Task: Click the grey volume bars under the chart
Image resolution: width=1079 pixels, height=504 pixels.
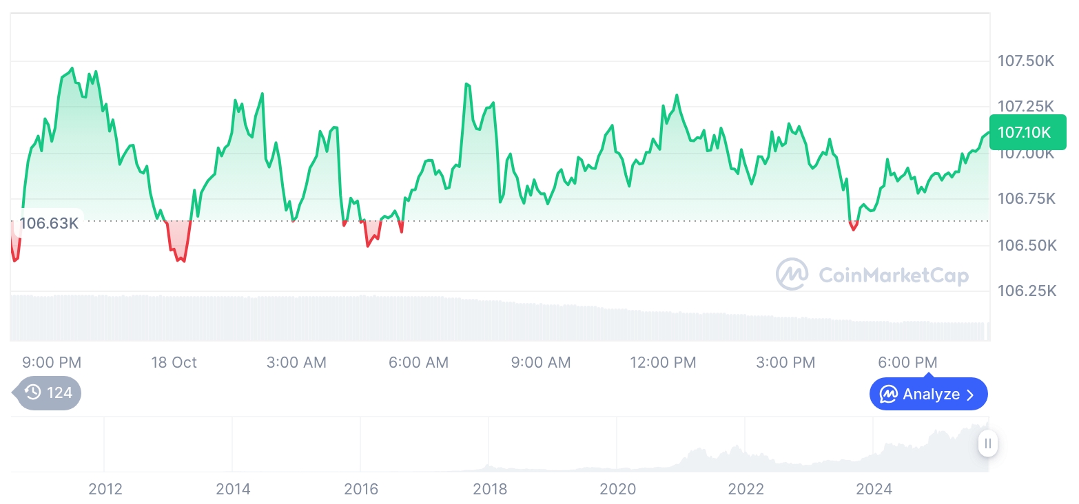Action: (x=482, y=319)
